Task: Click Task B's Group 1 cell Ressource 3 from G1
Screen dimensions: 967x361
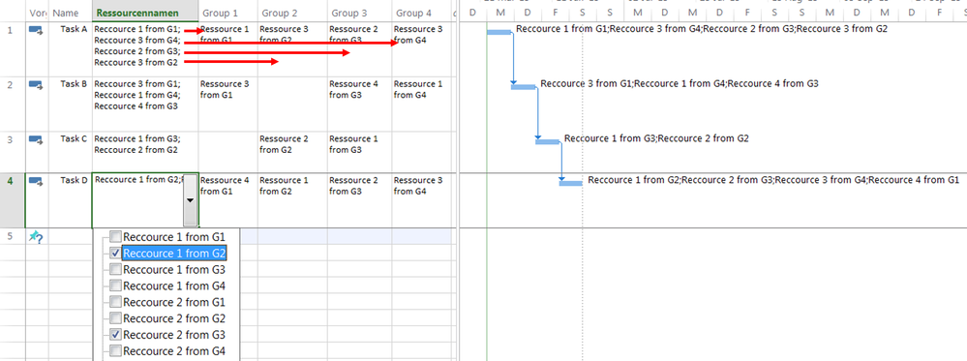Action: [228, 104]
